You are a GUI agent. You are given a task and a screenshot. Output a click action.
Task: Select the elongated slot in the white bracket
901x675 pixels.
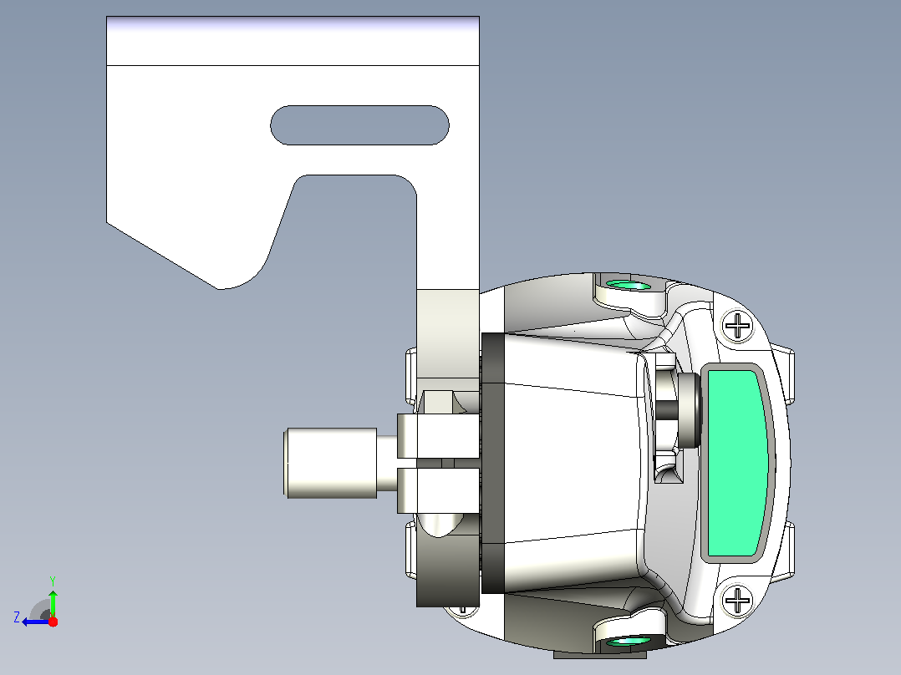point(359,125)
